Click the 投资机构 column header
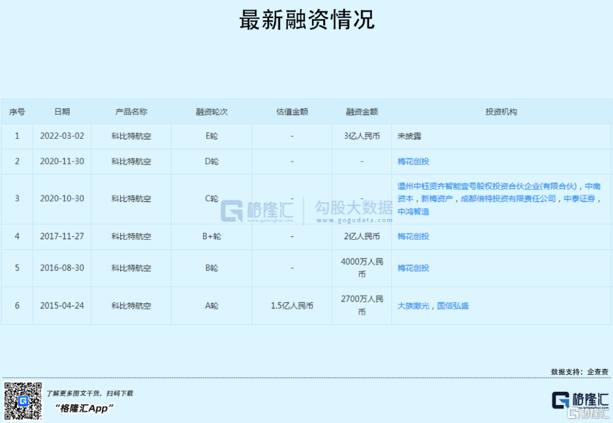This screenshot has width=613, height=423. (x=501, y=112)
